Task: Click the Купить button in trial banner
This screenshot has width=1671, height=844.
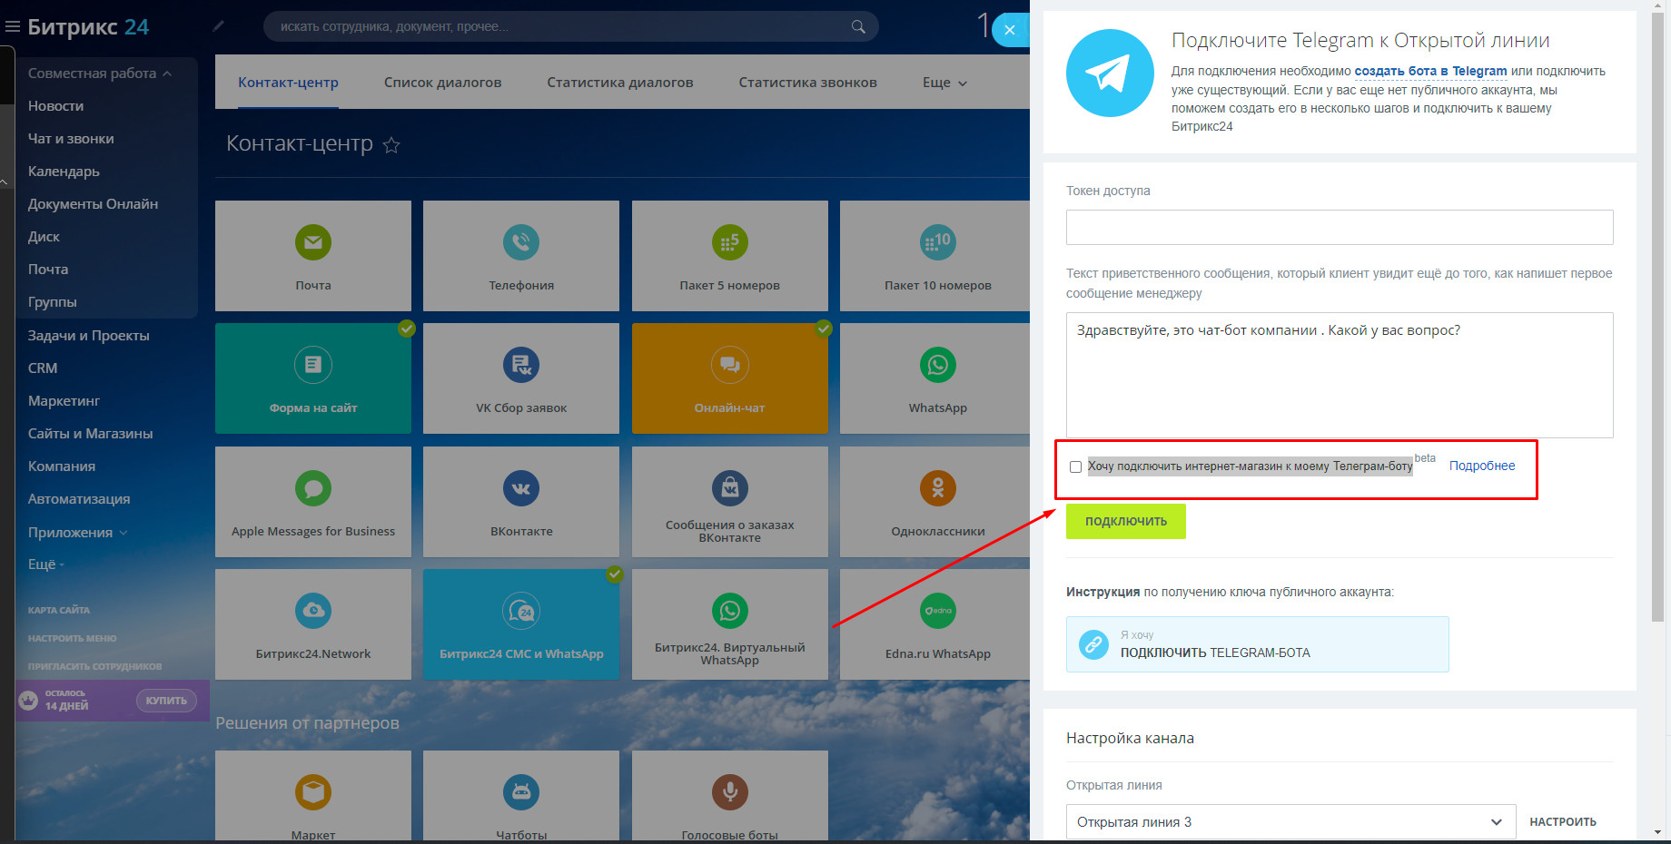Action: (x=166, y=701)
